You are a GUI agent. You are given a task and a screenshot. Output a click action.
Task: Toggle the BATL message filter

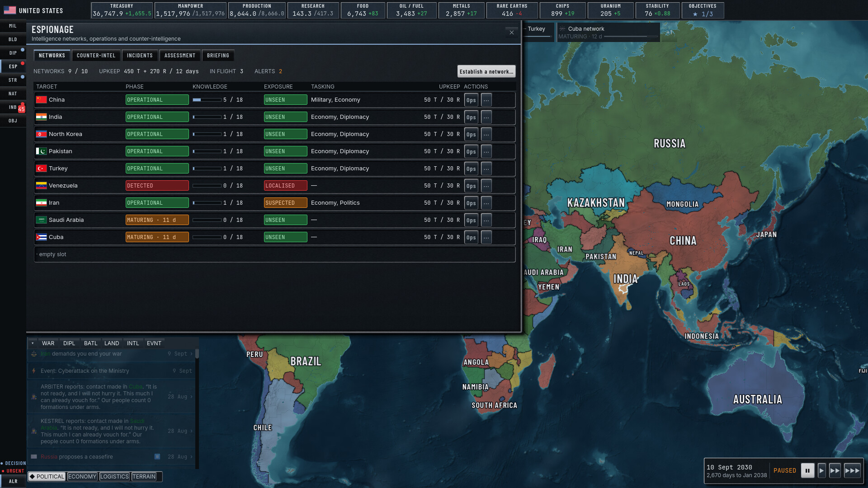pos(90,343)
